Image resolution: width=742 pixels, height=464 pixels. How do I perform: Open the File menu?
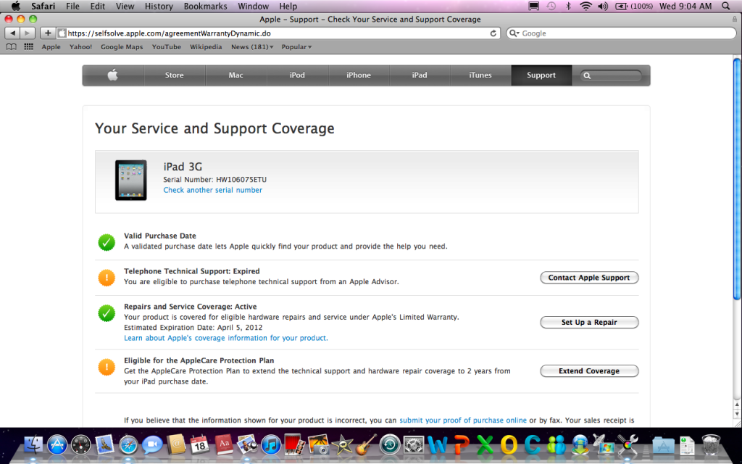click(72, 6)
